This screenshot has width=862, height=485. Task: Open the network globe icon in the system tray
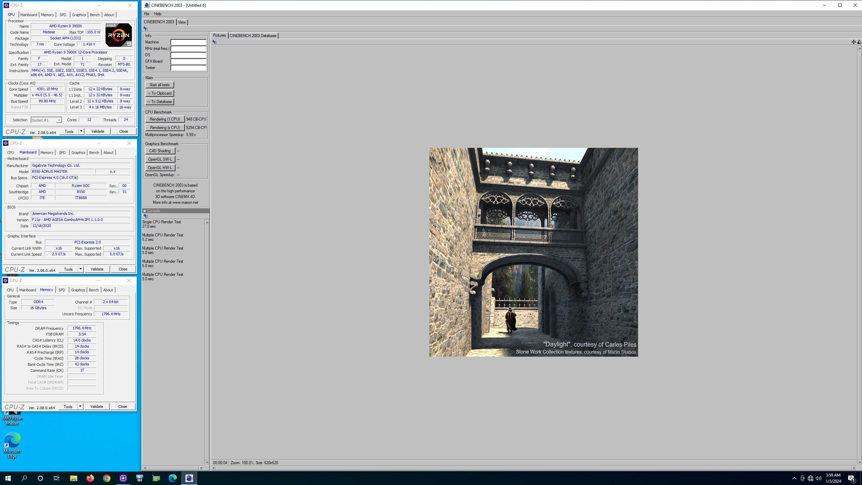(810, 478)
